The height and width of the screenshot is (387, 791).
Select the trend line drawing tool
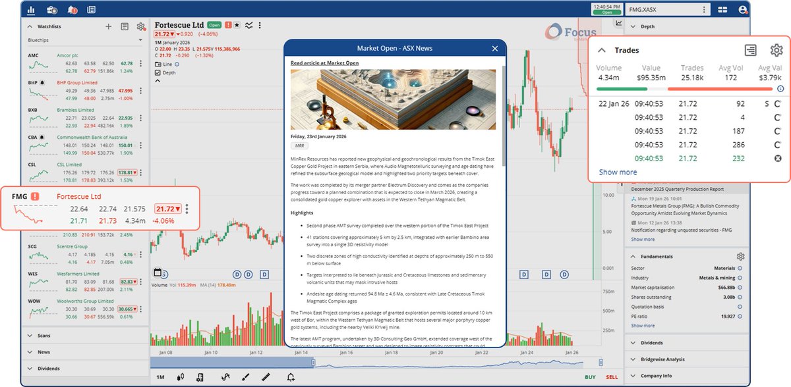[x=225, y=377]
